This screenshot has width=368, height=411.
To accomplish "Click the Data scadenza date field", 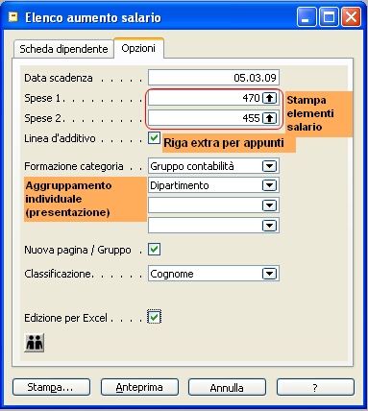I will (x=213, y=78).
